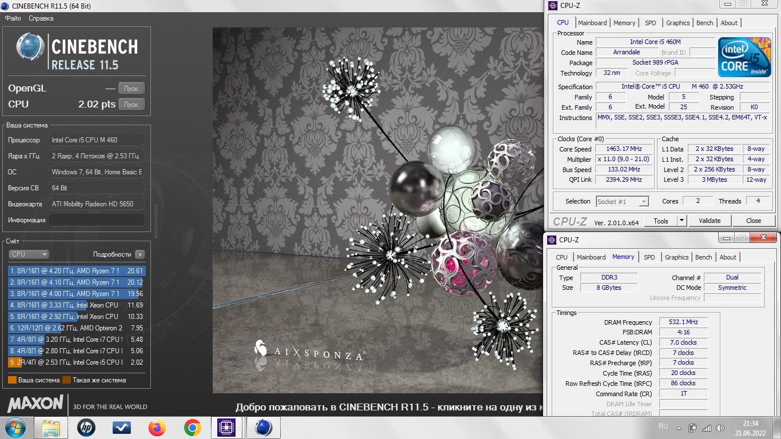Click the Cinebench sphere logo
The height and width of the screenshot is (439, 781).
point(30,47)
